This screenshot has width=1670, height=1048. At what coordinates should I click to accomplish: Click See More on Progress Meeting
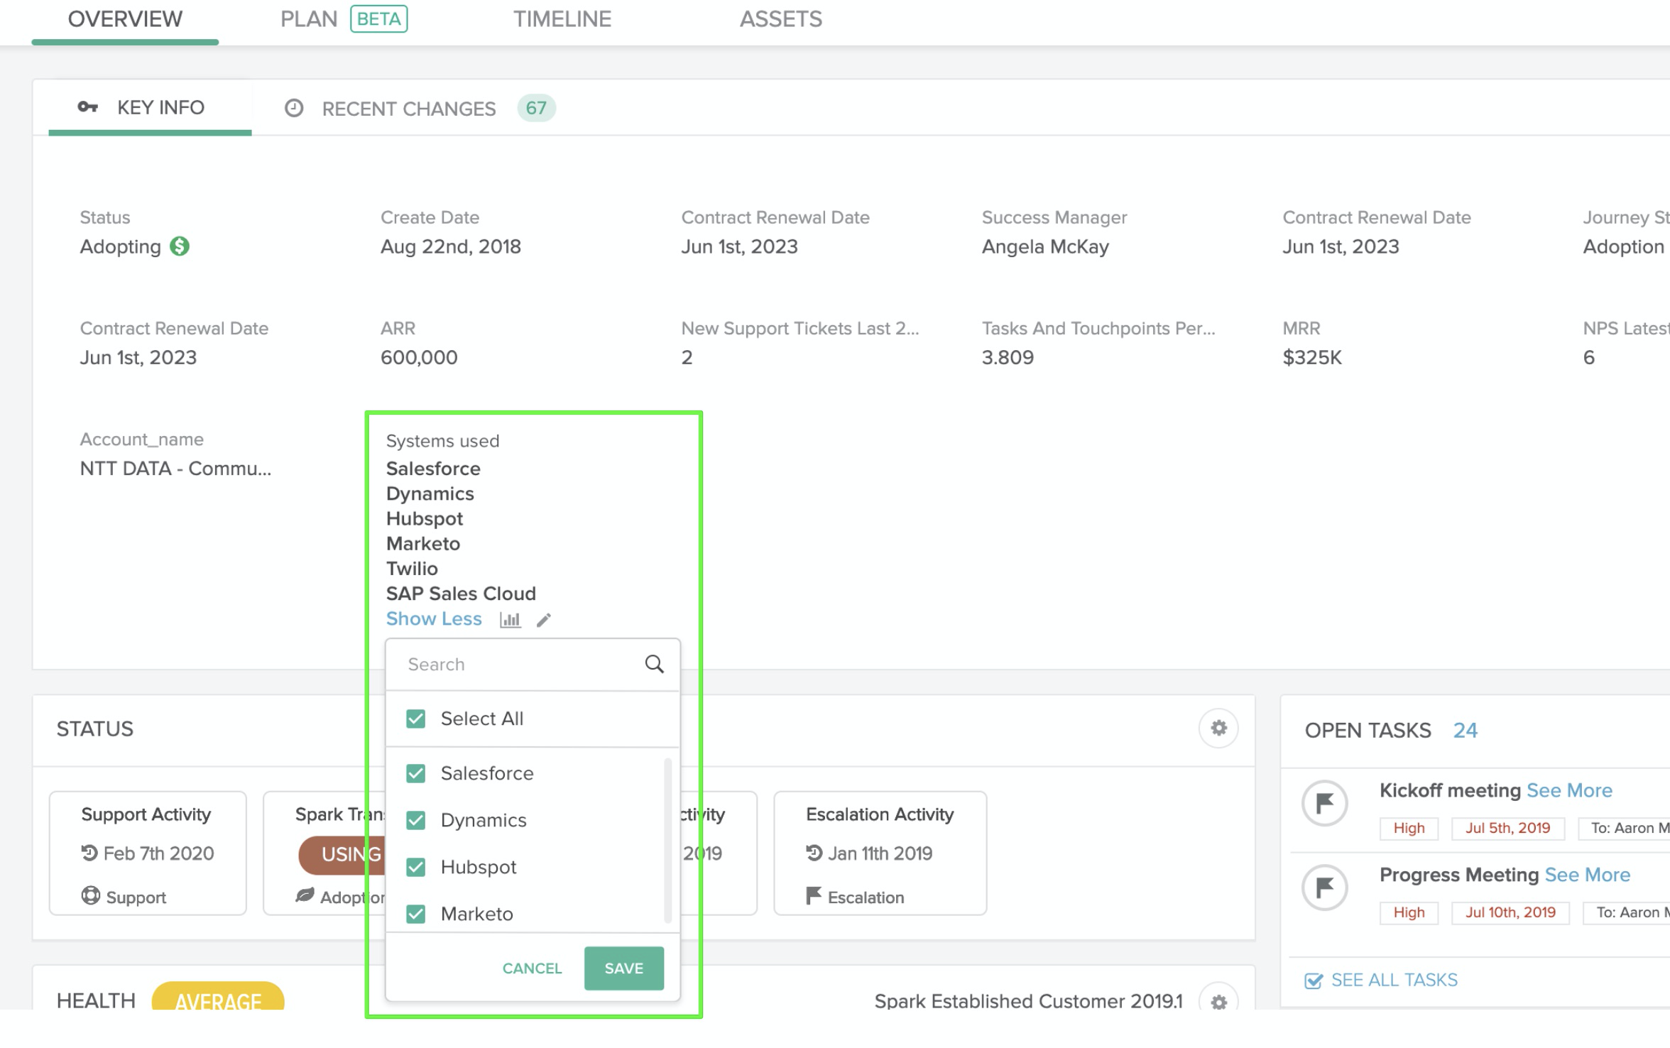point(1588,875)
